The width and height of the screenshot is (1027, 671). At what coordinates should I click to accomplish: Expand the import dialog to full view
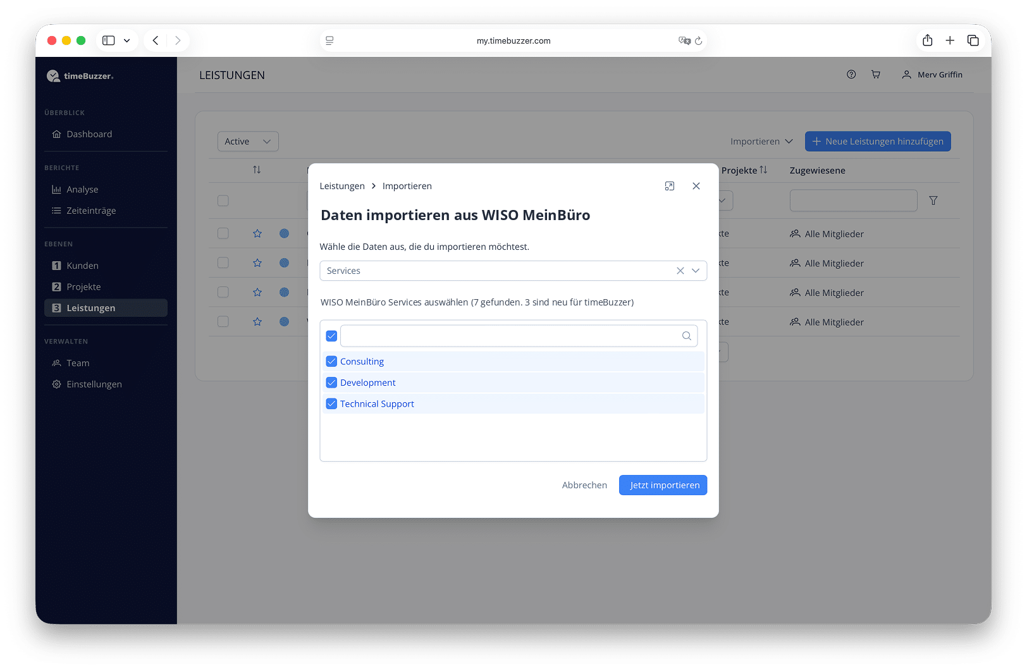pyautogui.click(x=670, y=186)
